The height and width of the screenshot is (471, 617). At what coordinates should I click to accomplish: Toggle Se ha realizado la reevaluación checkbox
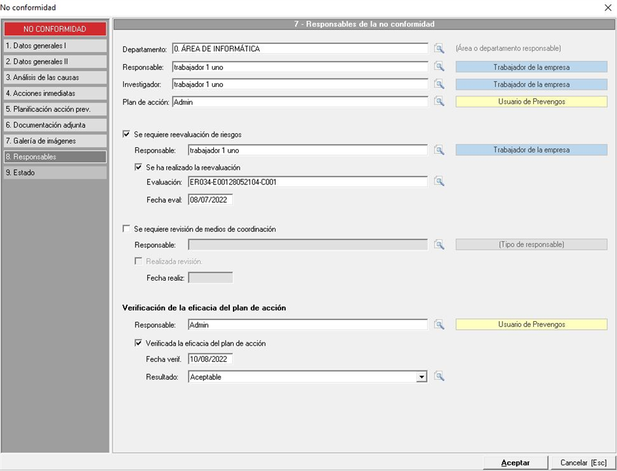[x=139, y=167]
